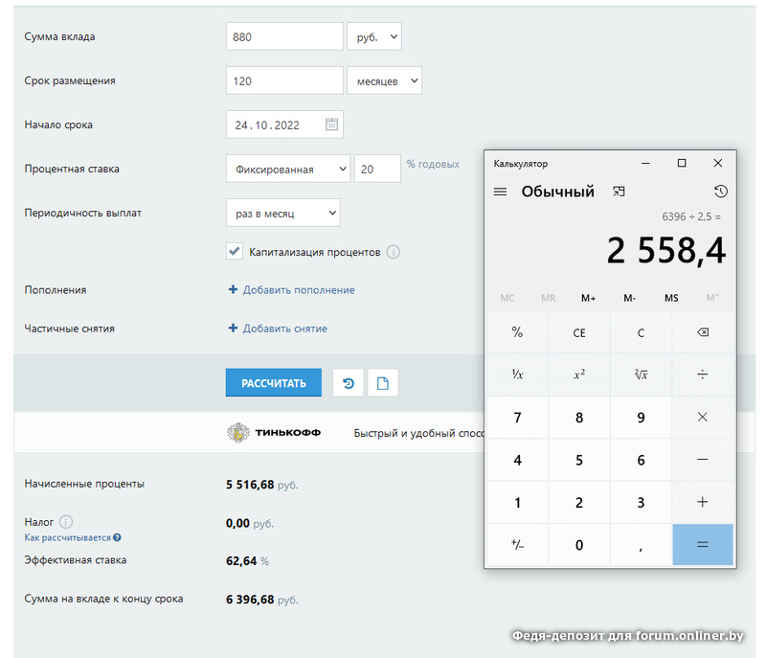Click the Срок размещения input with 120
The width and height of the screenshot is (766, 658).
284,80
